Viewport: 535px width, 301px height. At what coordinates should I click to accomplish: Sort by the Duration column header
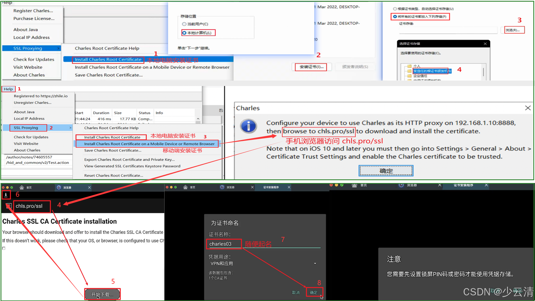pos(101,113)
